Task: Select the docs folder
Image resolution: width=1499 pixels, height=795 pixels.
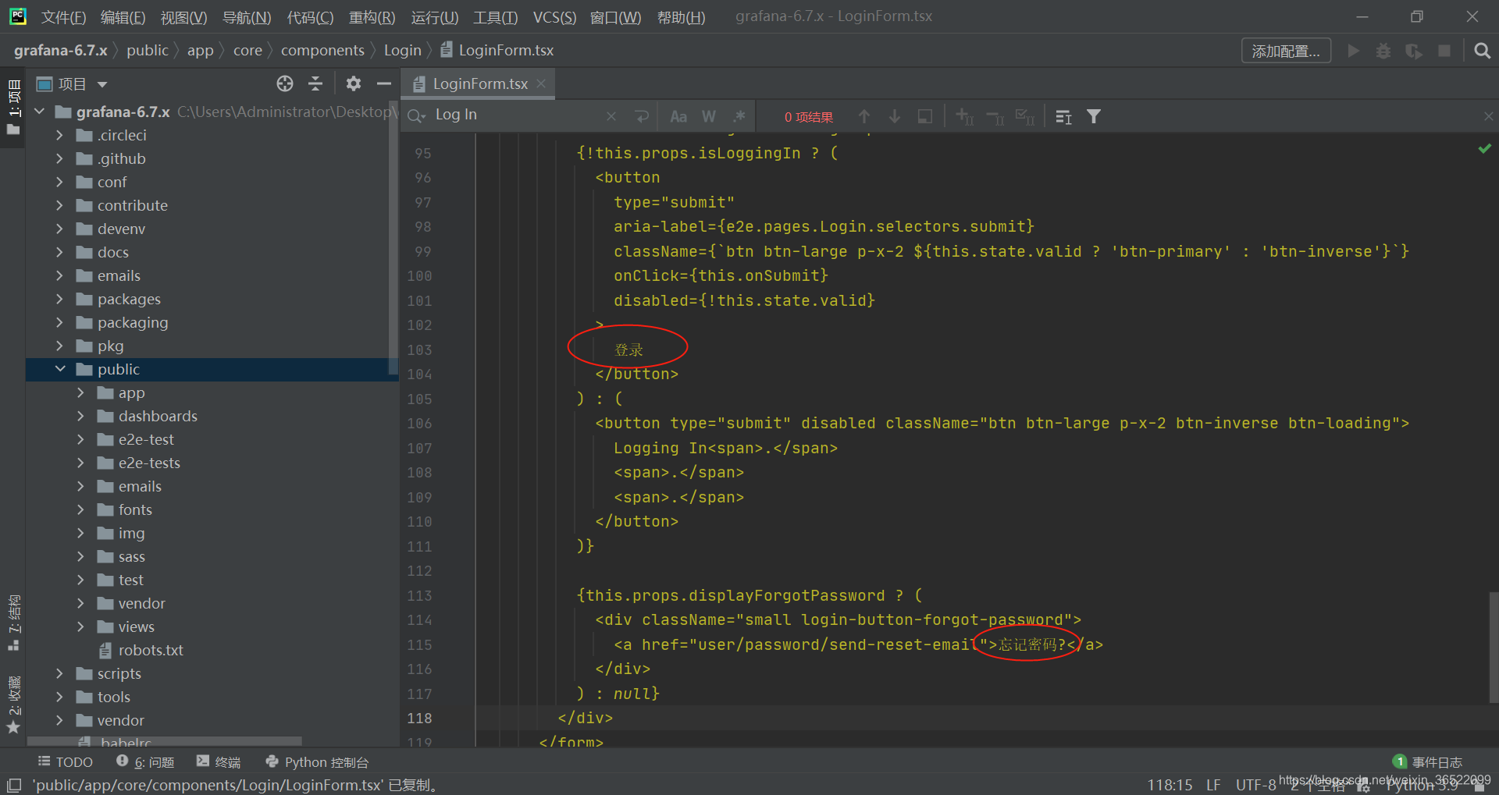Action: click(x=113, y=252)
